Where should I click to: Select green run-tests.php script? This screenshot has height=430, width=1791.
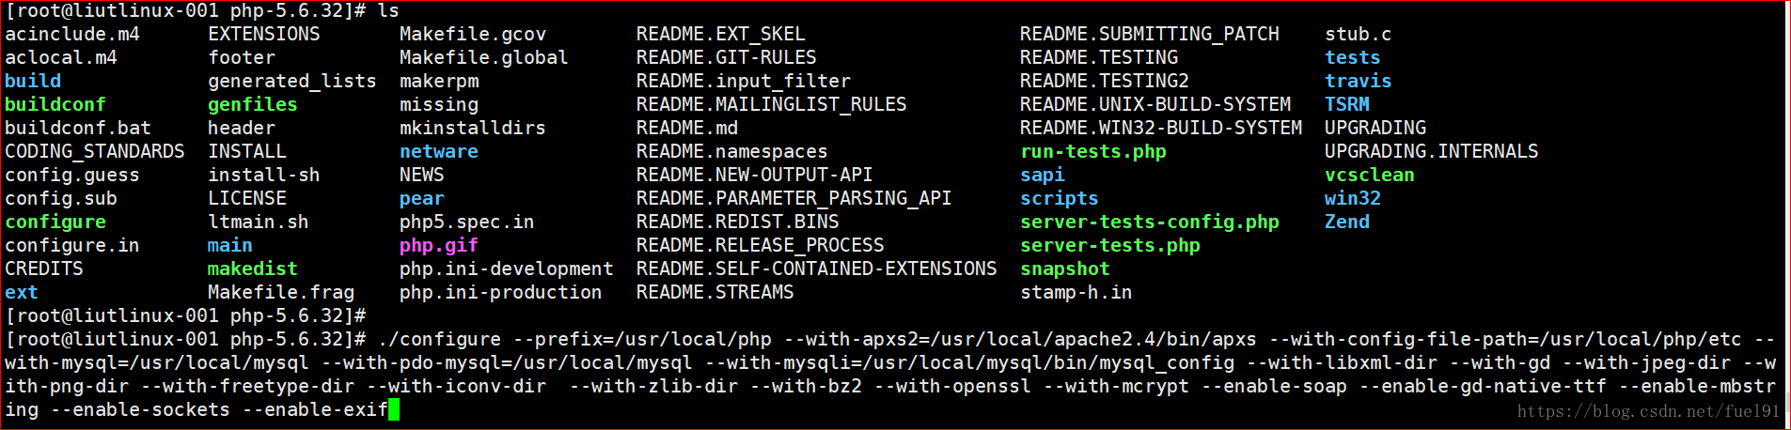pos(1093,152)
